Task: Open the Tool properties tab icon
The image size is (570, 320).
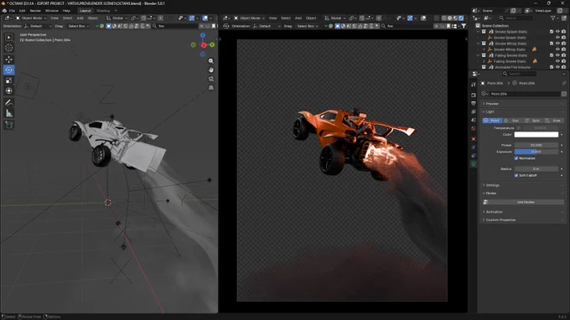Action: tap(474, 85)
